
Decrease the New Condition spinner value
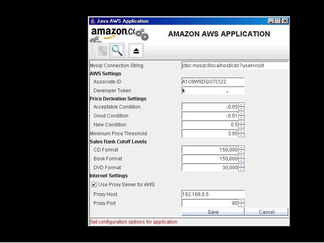click(241, 126)
